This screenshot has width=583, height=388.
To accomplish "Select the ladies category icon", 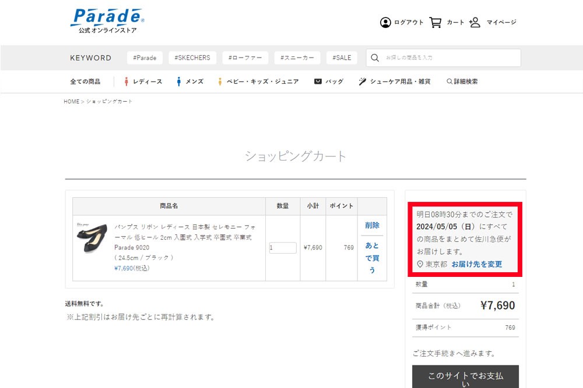I will pyautogui.click(x=127, y=82).
